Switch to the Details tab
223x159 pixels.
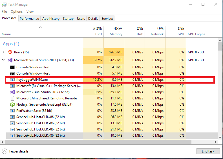93,19
